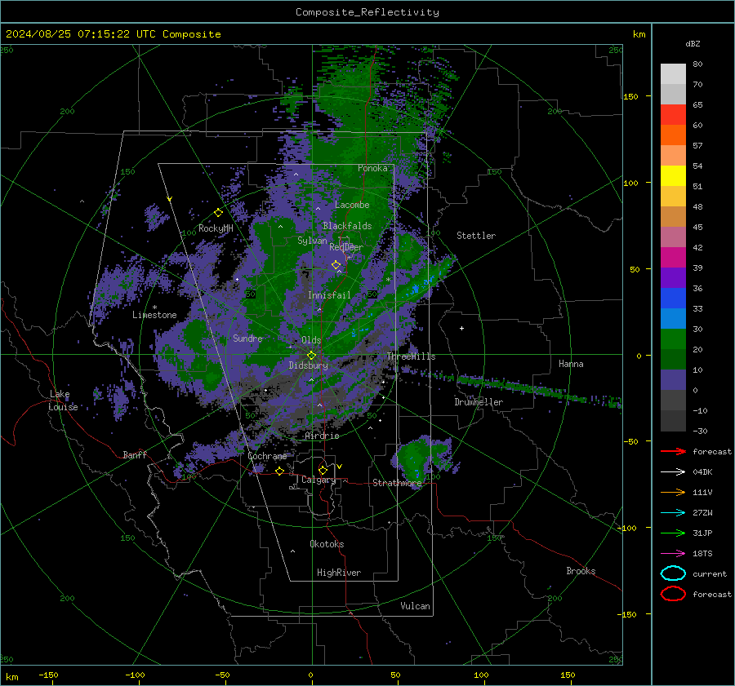Click the 65 dBZ red color swatch
This screenshot has width=735, height=686.
coord(673,114)
